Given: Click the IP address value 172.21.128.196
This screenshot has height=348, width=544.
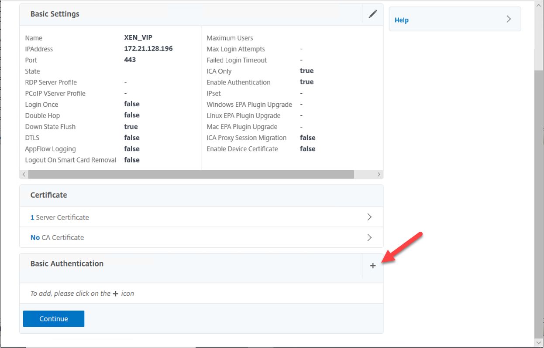Looking at the screenshot, I should click(148, 49).
